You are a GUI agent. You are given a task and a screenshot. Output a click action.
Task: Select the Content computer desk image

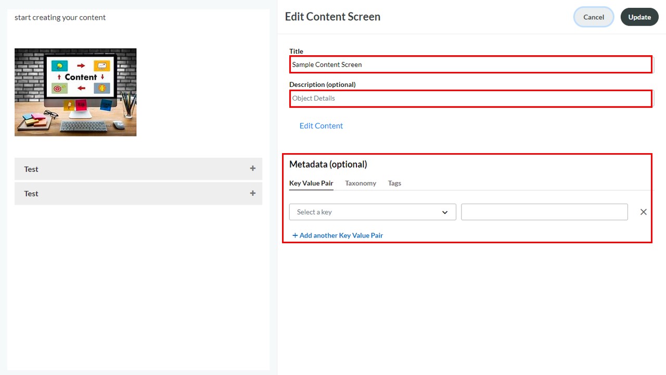pos(75,92)
